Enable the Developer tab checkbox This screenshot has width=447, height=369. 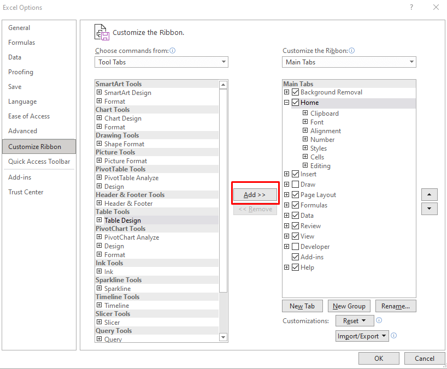pos(295,247)
